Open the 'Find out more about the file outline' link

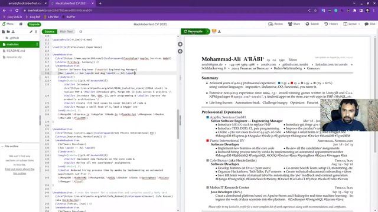pyautogui.click(x=19, y=171)
